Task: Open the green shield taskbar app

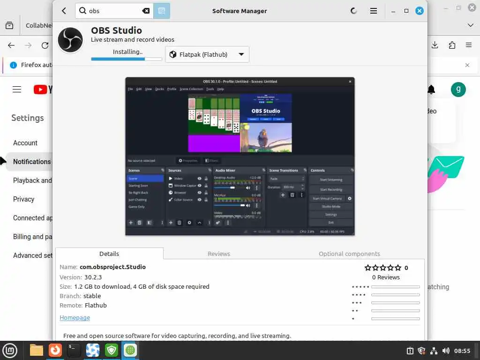Action: 112,350
